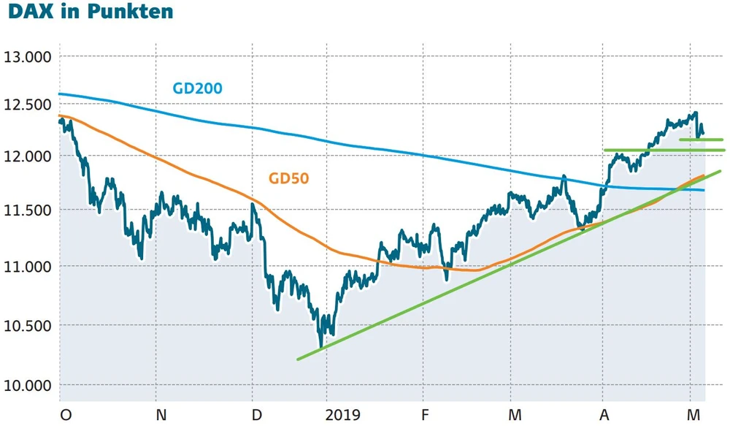730x426 pixels.
Task: Click the 11.500 y-axis label
Action: pyautogui.click(x=29, y=211)
